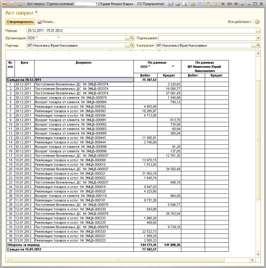Viewport: 266px width, 268px height.
Task: Click the Сальдо на 15.01.2012 label
Action: [24, 249]
